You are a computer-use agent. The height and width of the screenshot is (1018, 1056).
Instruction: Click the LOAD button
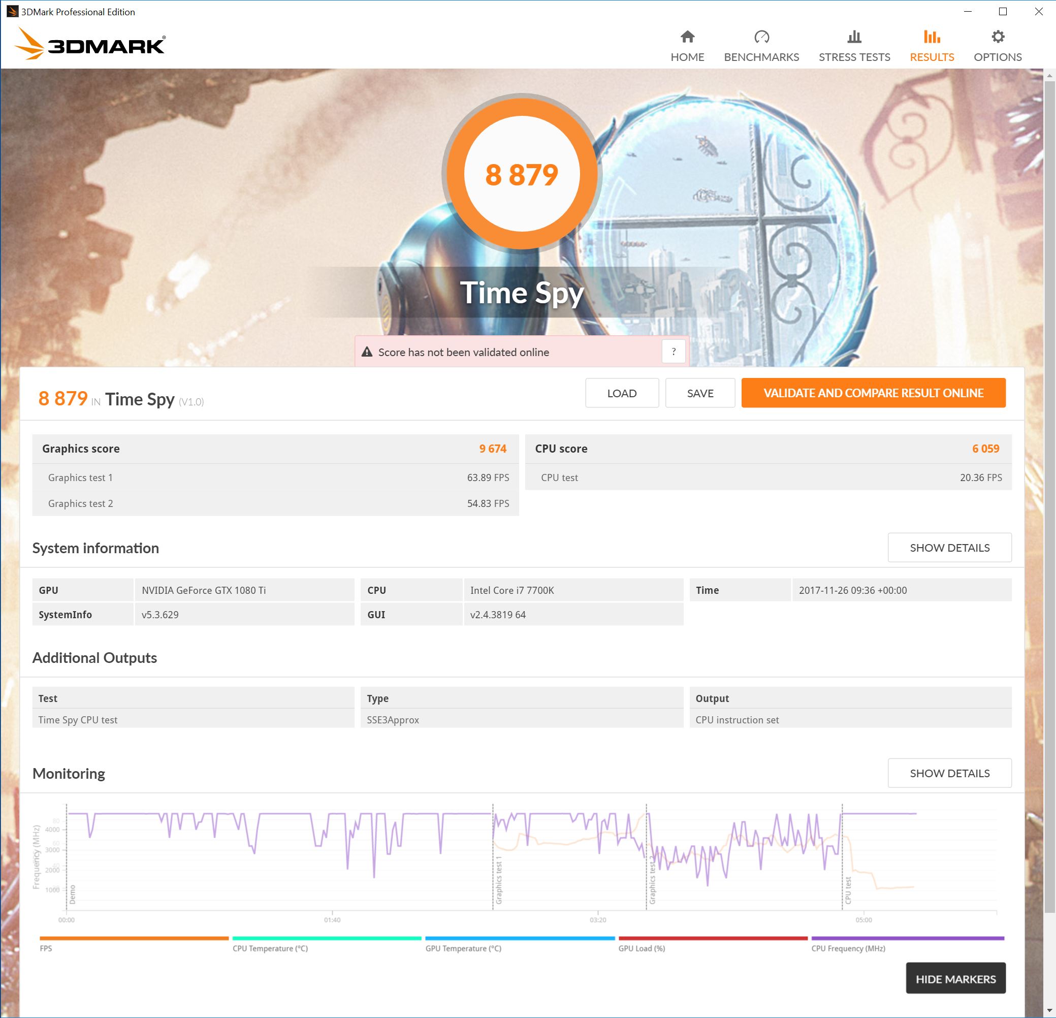pyautogui.click(x=621, y=393)
